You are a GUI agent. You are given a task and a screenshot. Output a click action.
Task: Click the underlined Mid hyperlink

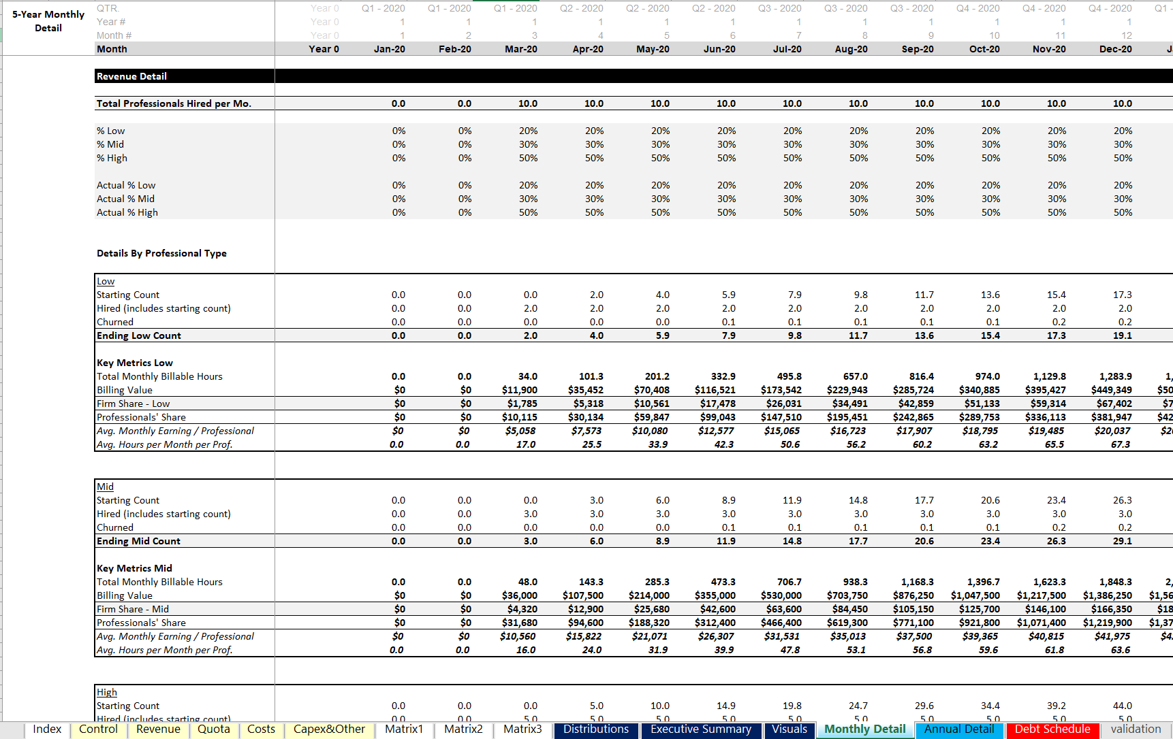coord(104,486)
